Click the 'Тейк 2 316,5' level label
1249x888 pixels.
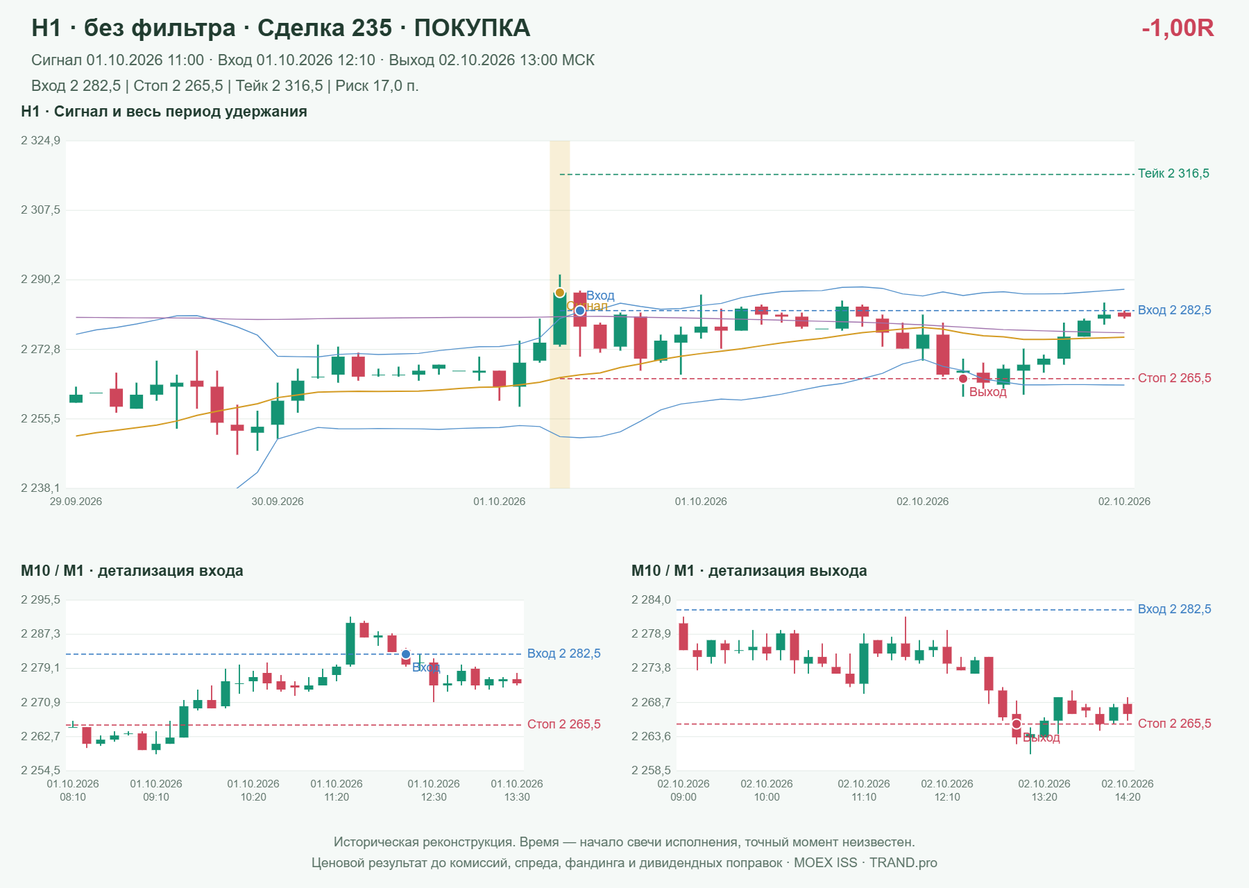click(1173, 173)
